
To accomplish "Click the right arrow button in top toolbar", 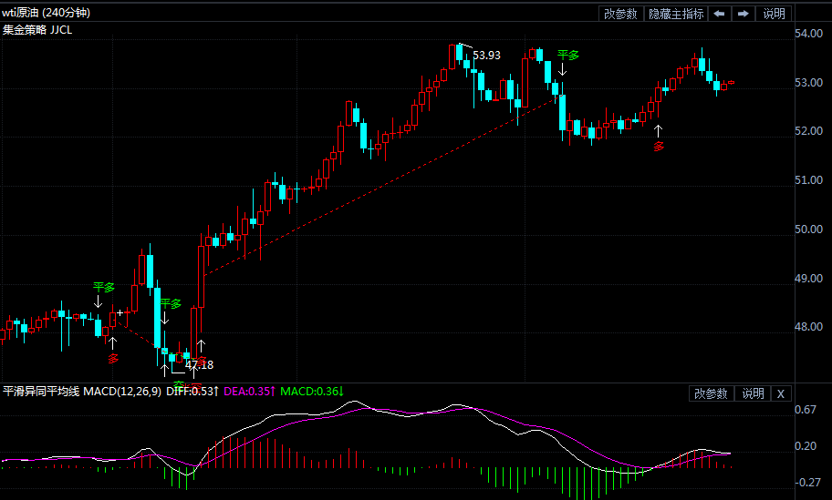I will pyautogui.click(x=744, y=14).
